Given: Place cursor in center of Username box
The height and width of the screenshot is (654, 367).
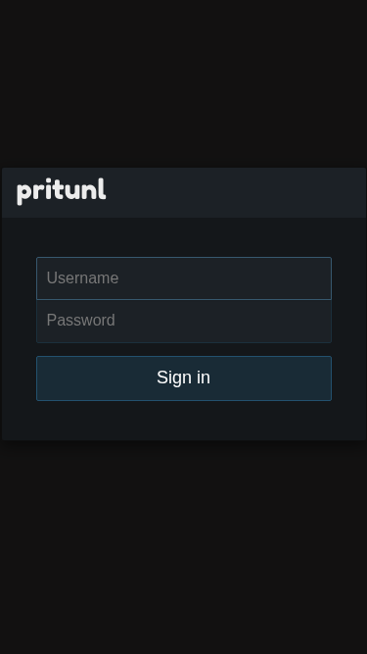Looking at the screenshot, I should pos(184,278).
